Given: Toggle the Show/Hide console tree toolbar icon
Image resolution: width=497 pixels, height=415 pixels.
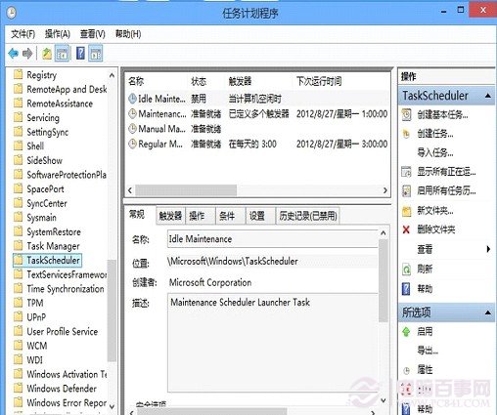Looking at the screenshot, I should [63, 54].
